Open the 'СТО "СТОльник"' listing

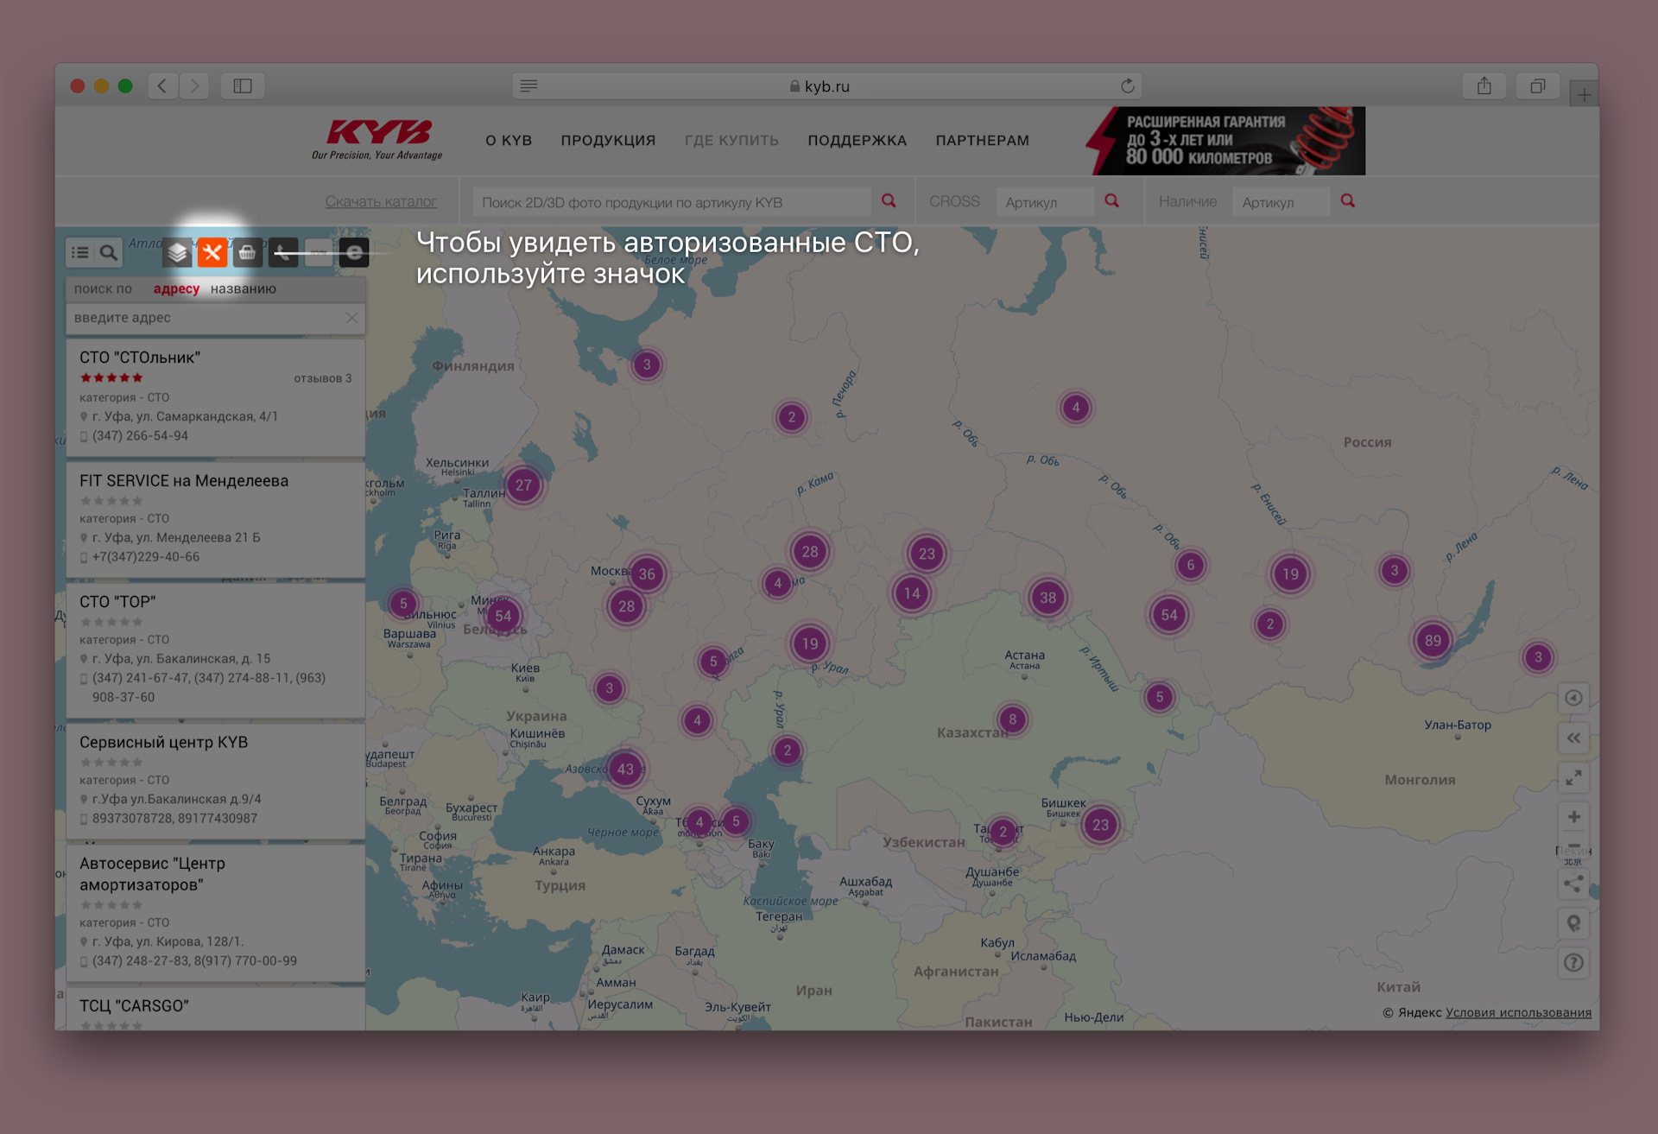140,357
